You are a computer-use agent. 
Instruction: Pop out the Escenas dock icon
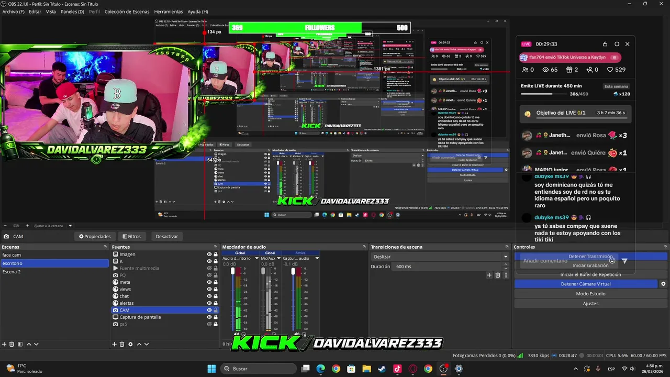pos(105,247)
